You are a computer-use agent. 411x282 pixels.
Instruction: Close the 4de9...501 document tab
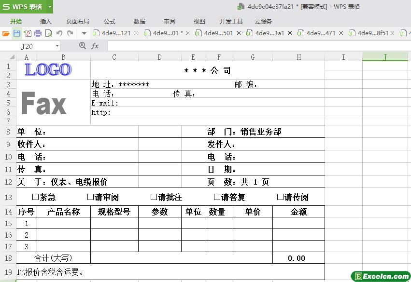239,33
